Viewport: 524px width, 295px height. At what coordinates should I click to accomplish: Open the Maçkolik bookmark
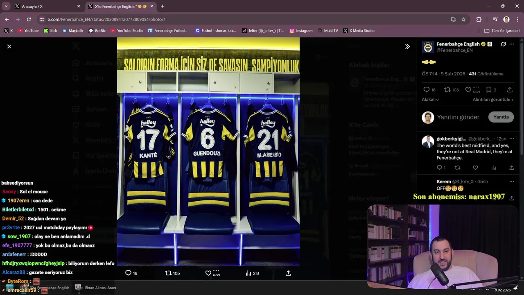coord(72,31)
